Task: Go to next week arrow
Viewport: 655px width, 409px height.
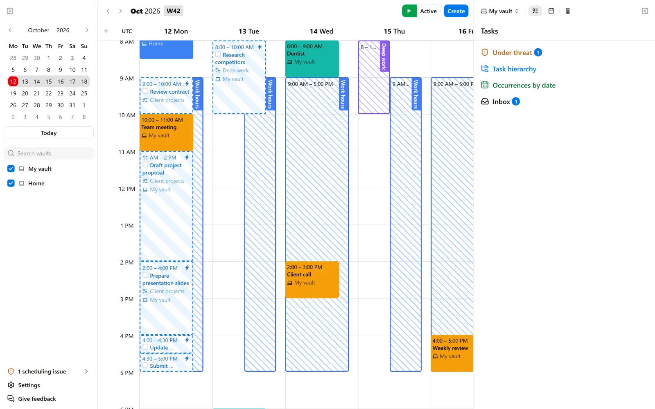Action: 120,11
